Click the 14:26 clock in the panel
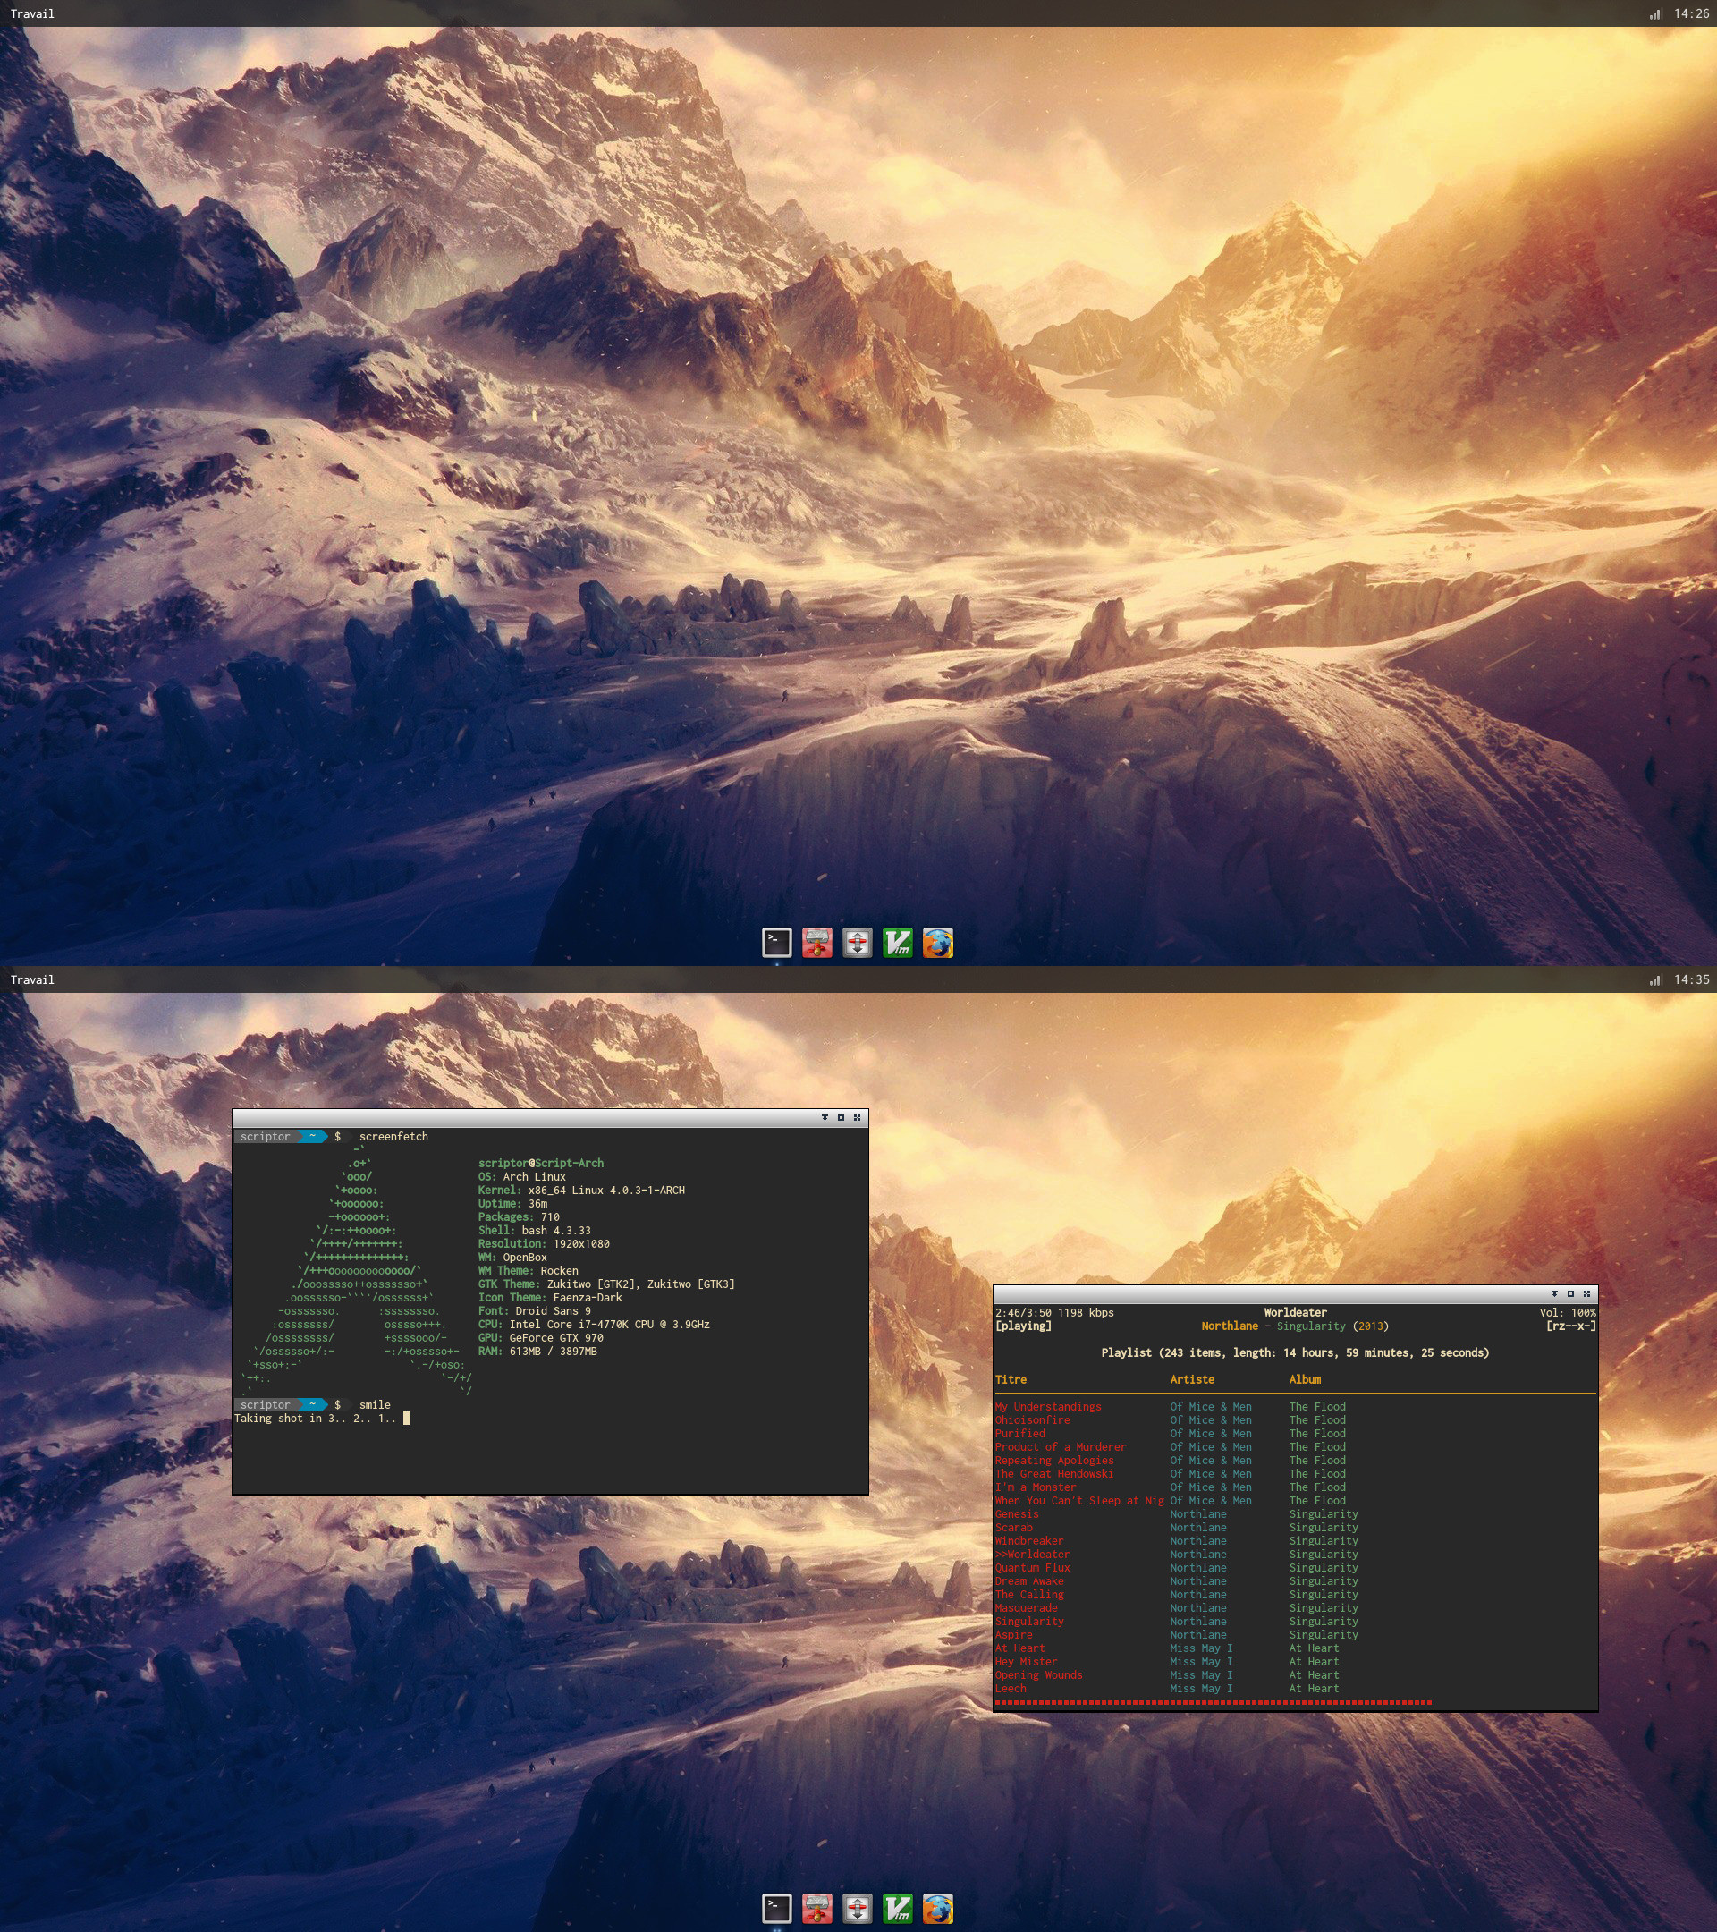 (x=1690, y=14)
